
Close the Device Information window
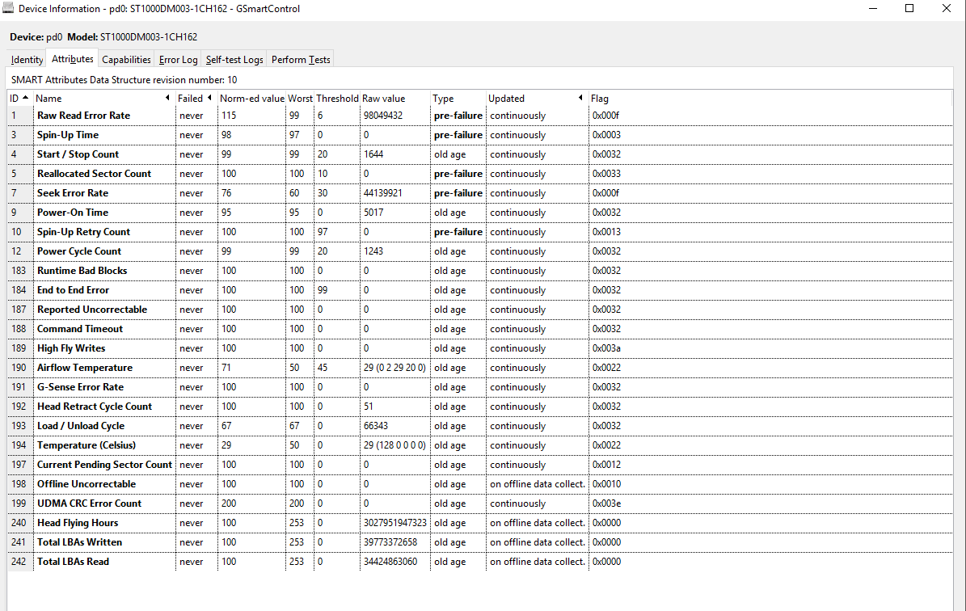coord(947,9)
